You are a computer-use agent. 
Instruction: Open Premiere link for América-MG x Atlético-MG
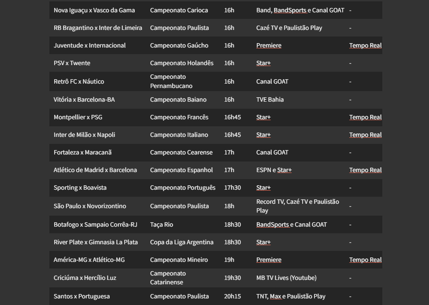tap(269, 260)
